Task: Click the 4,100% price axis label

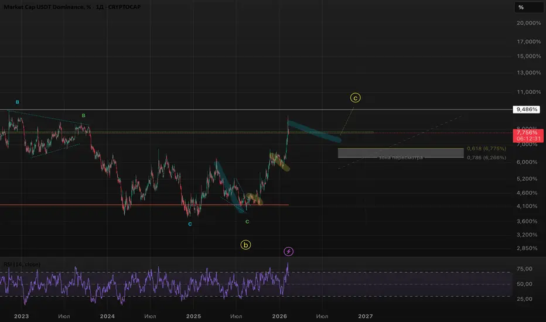Action: coord(527,206)
